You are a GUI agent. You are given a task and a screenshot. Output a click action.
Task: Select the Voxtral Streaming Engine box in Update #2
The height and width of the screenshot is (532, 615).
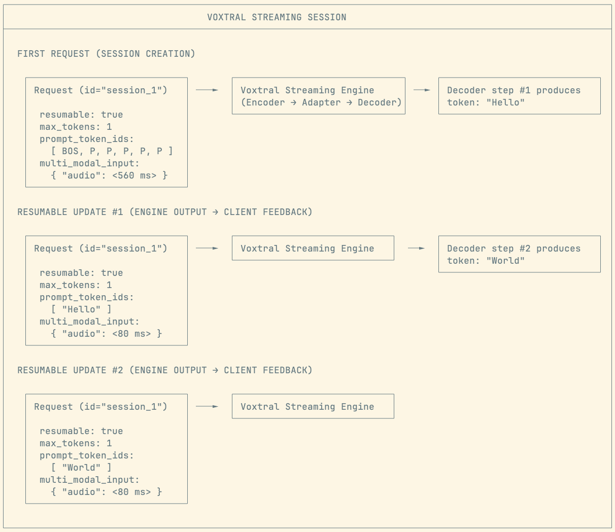coord(313,406)
